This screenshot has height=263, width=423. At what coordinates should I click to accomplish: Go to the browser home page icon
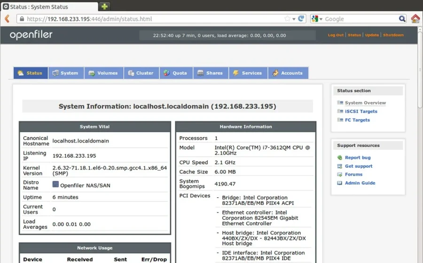[415, 19]
